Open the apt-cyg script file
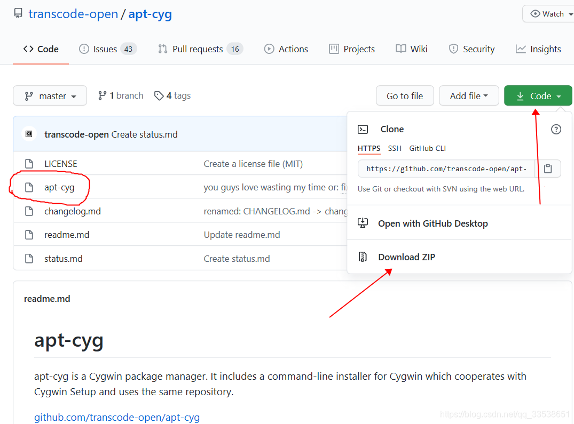 [x=59, y=188]
